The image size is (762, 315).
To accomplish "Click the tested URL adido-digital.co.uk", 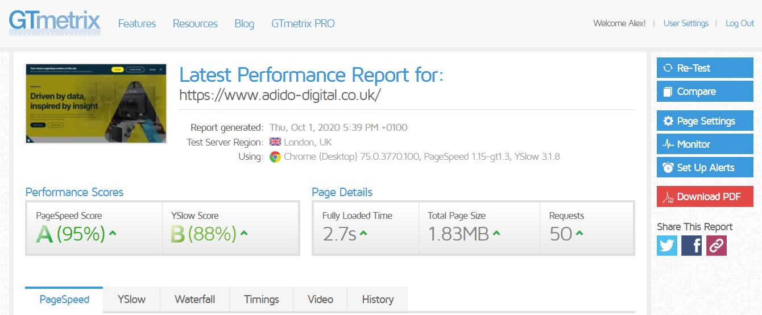I will point(280,95).
